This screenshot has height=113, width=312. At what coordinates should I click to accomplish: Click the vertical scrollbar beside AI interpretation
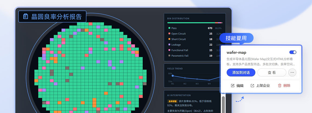[223, 104]
